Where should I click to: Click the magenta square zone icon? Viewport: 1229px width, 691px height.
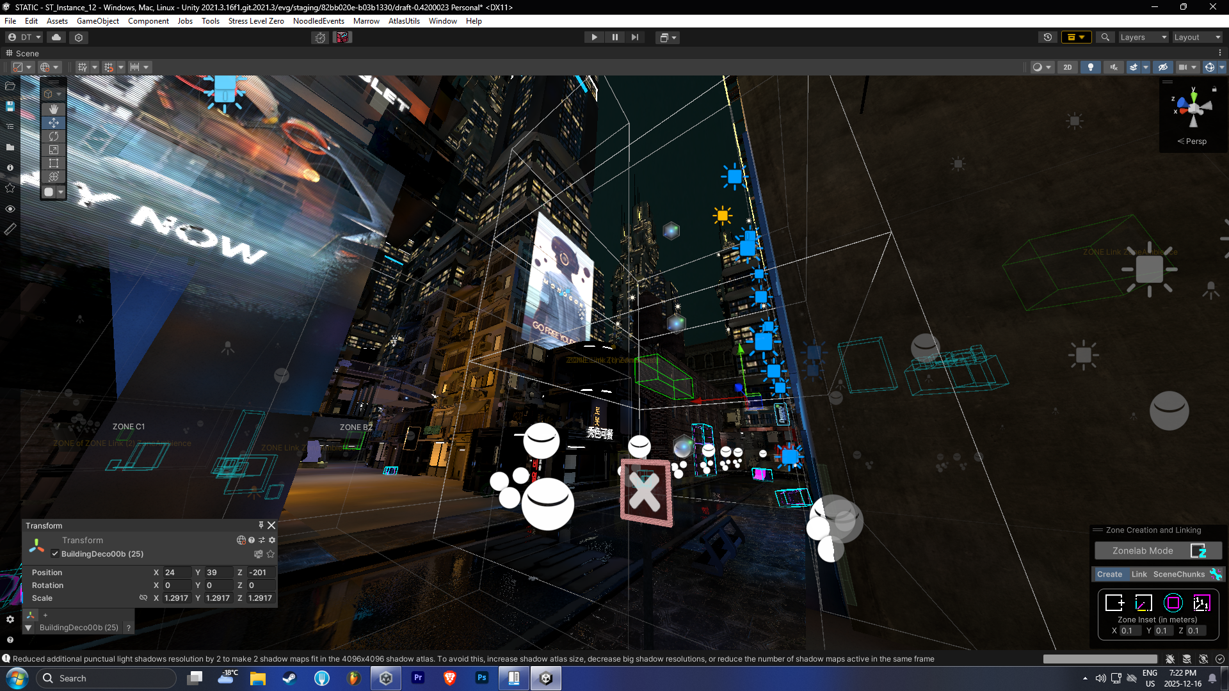(x=1173, y=603)
